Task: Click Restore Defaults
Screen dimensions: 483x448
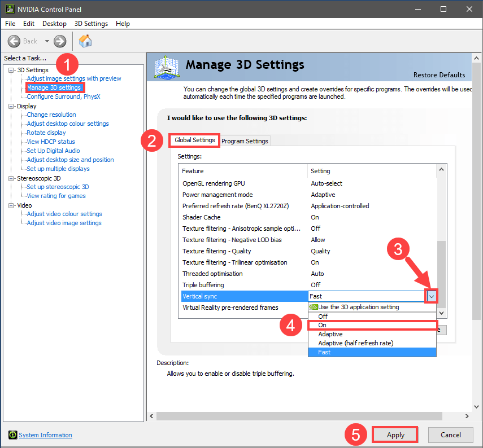Action: [440, 75]
